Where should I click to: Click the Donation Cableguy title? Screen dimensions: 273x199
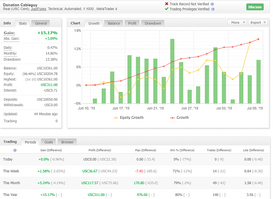point(20,5)
